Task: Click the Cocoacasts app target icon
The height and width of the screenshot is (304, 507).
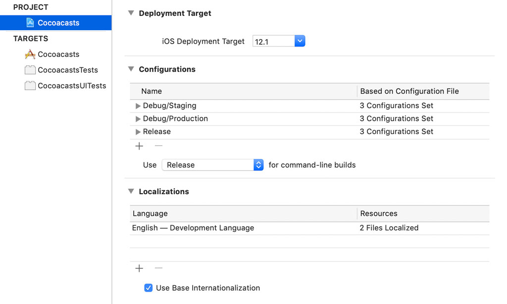Action: 30,54
